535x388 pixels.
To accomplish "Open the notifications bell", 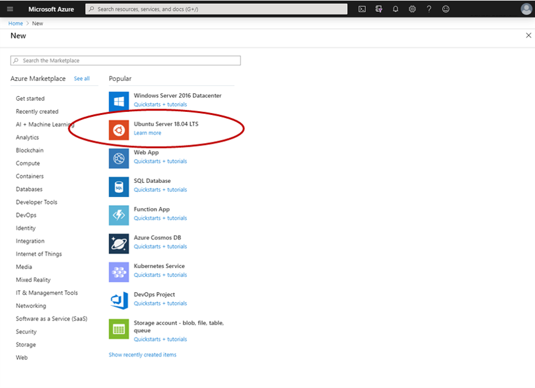I will (x=396, y=9).
